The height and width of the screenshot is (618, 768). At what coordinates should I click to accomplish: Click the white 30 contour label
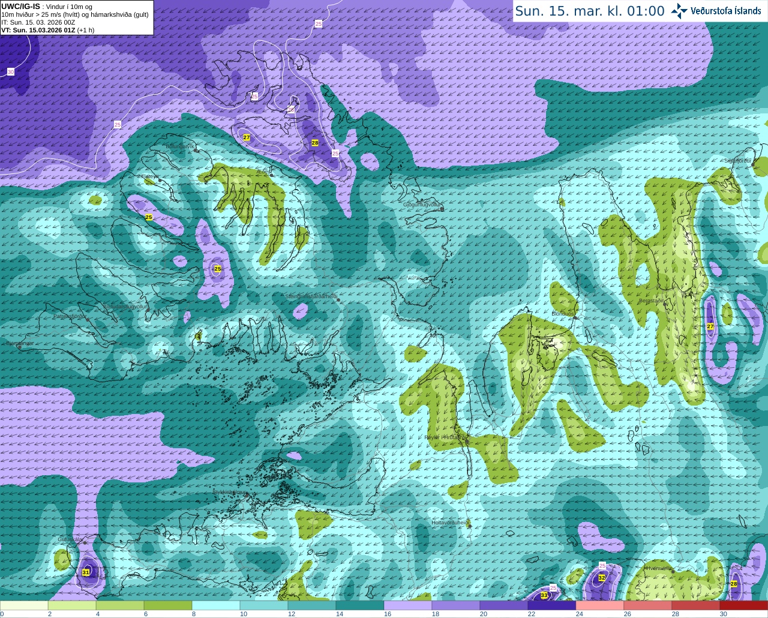pyautogui.click(x=11, y=72)
